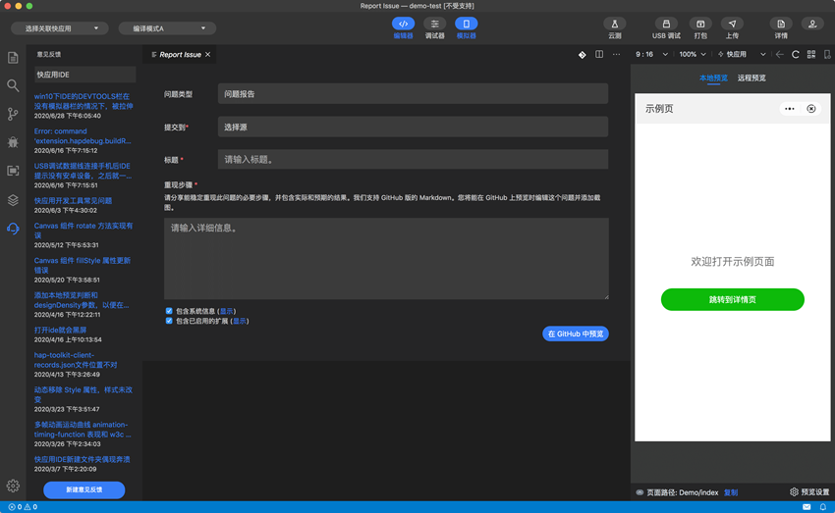This screenshot has width=835, height=513.
Task: Open feedback Canvas 组件 fillStyle 属性更新错误
Action: 83,265
